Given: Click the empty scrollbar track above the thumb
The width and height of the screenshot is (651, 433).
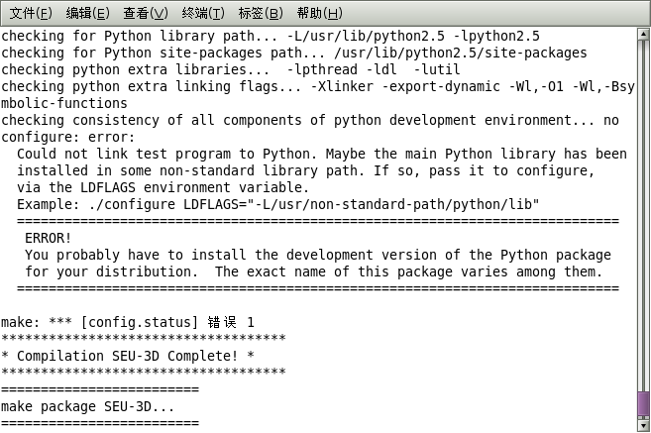Looking at the screenshot, I should [x=643, y=215].
